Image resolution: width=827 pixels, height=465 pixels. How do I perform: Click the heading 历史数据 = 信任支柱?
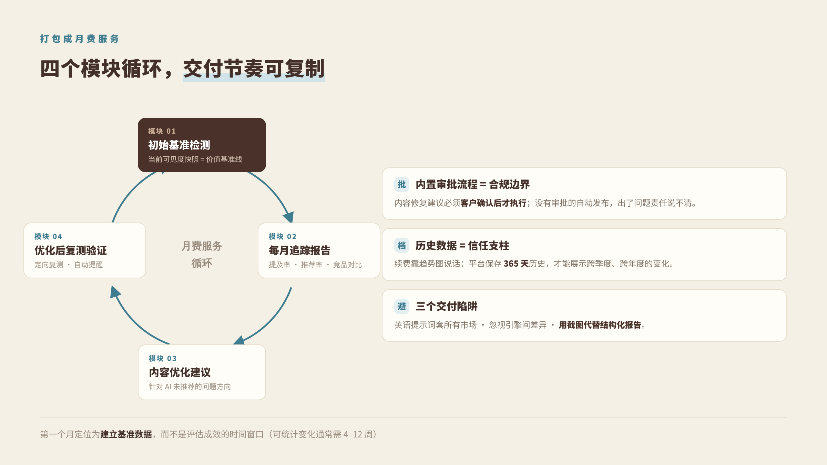click(x=462, y=246)
